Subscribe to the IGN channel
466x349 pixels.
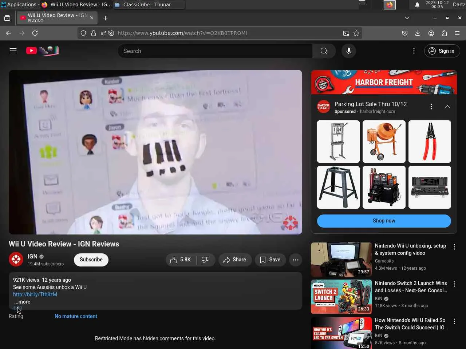91,260
